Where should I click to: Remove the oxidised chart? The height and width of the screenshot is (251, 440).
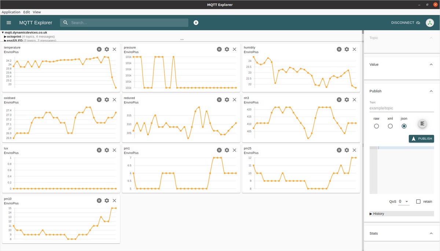(x=114, y=99)
